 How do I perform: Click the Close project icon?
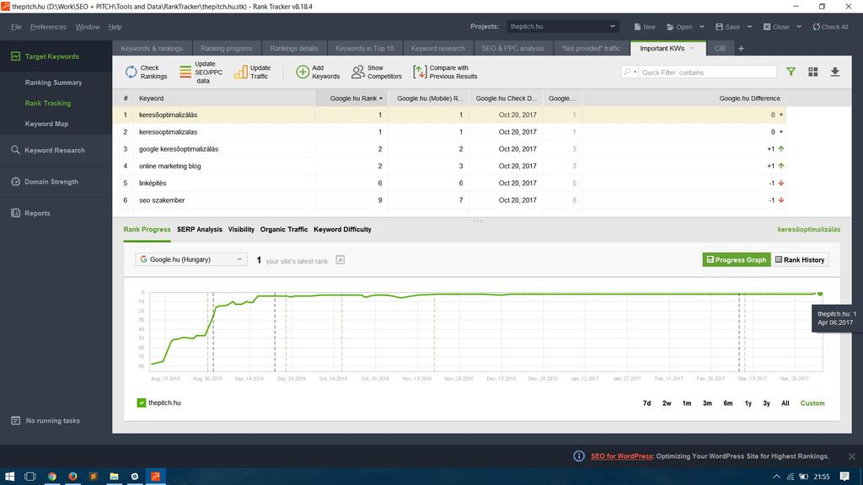[767, 26]
